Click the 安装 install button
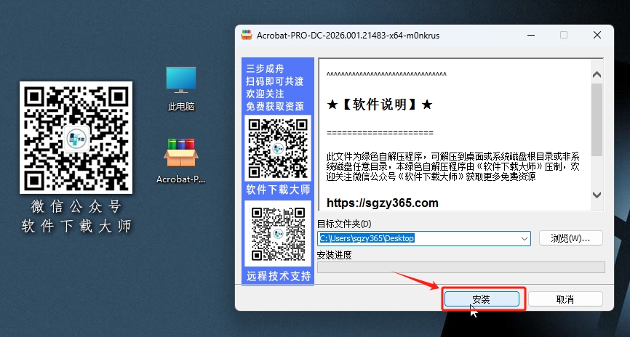The width and height of the screenshot is (630, 337). (482, 299)
